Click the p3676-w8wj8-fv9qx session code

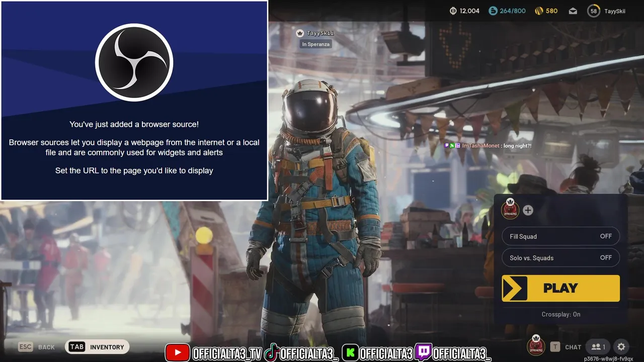pyautogui.click(x=608, y=359)
